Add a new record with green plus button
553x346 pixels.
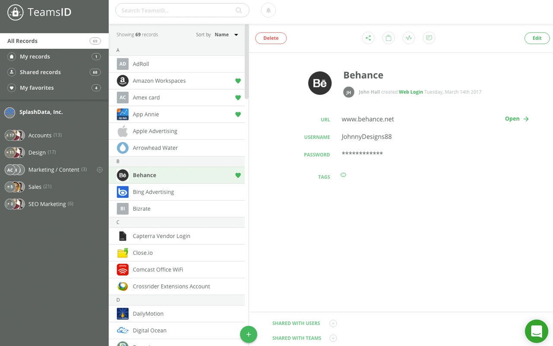(248, 334)
